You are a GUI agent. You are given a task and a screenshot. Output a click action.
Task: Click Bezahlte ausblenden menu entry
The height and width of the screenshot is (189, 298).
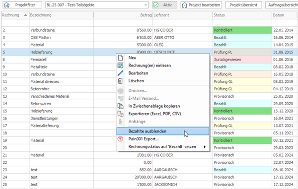[x=163, y=131]
